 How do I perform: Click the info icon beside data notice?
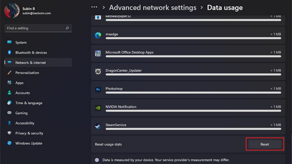coord(97,160)
